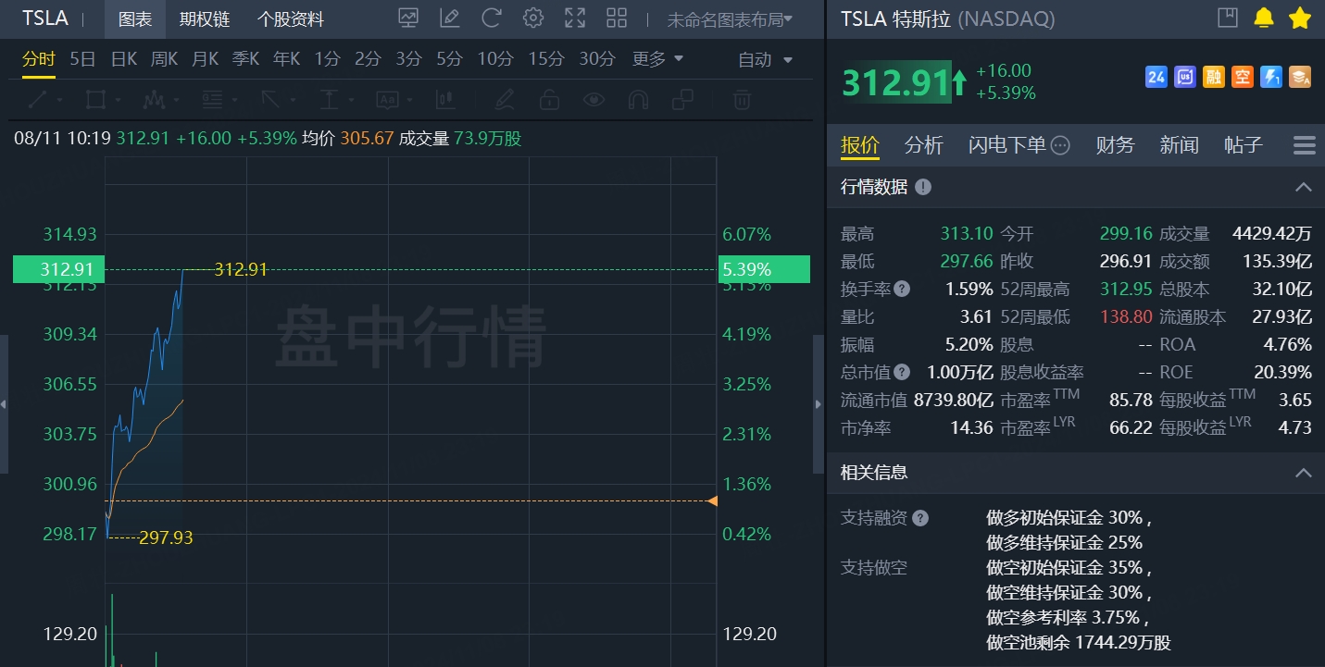This screenshot has height=667, width=1325.
Task: Open the 财务 tab
Action: pos(1115,145)
